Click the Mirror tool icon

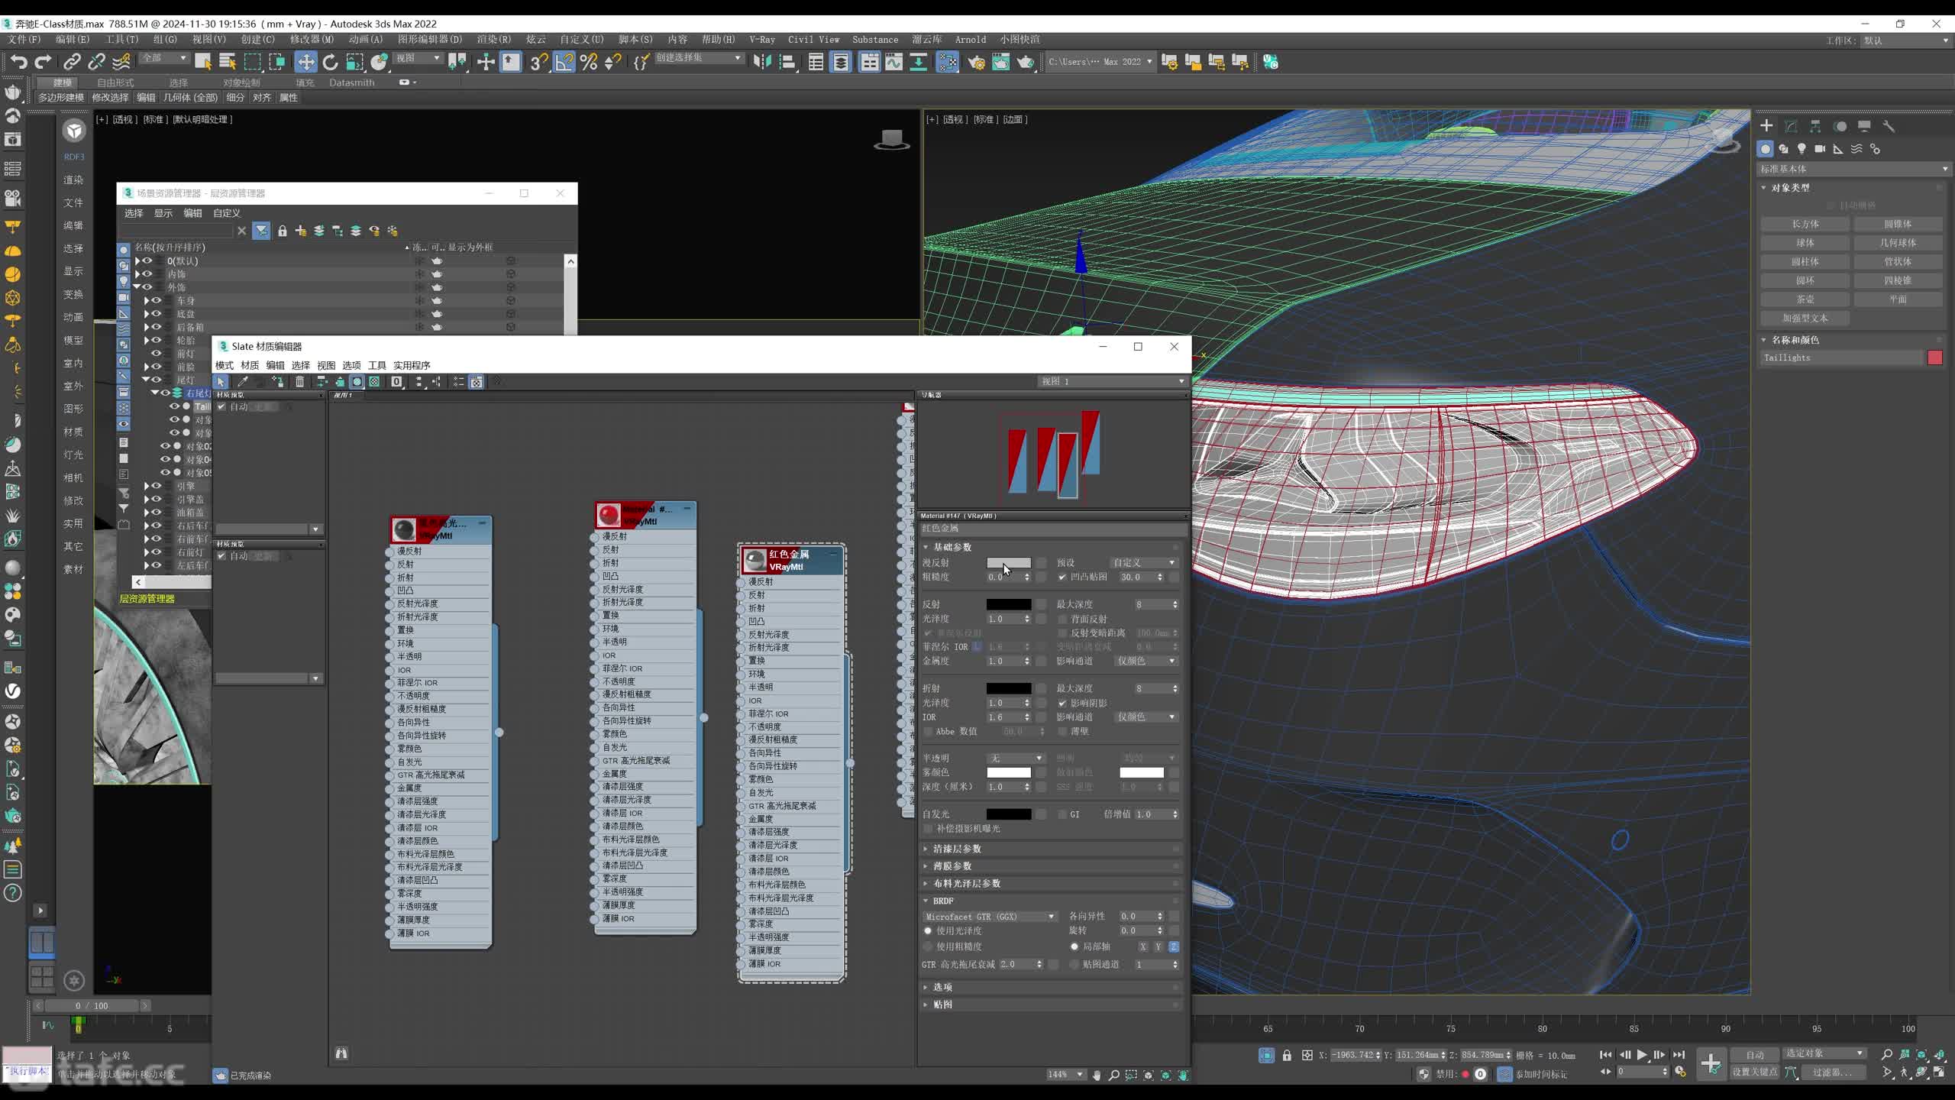pos(762,62)
